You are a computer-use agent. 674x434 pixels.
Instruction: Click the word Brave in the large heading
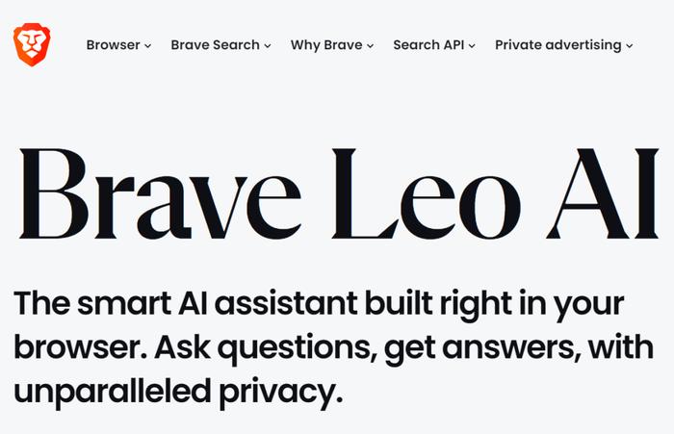[160, 193]
